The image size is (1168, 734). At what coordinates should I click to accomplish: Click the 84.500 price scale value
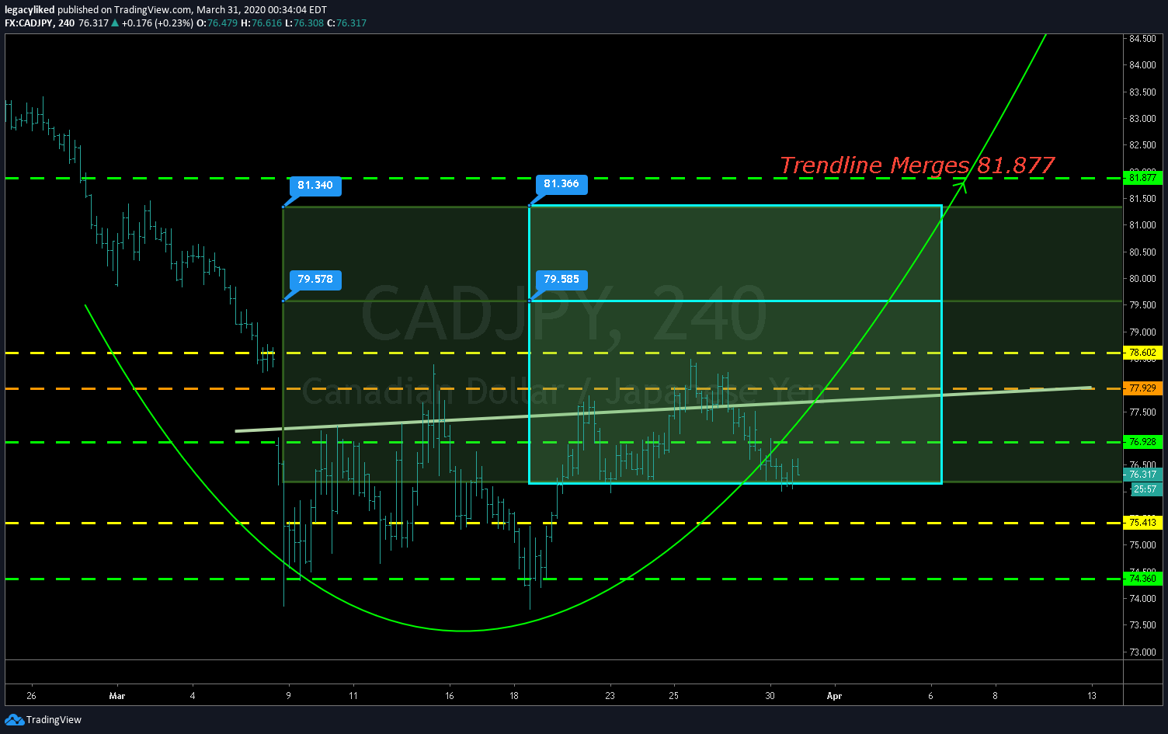coord(1142,38)
